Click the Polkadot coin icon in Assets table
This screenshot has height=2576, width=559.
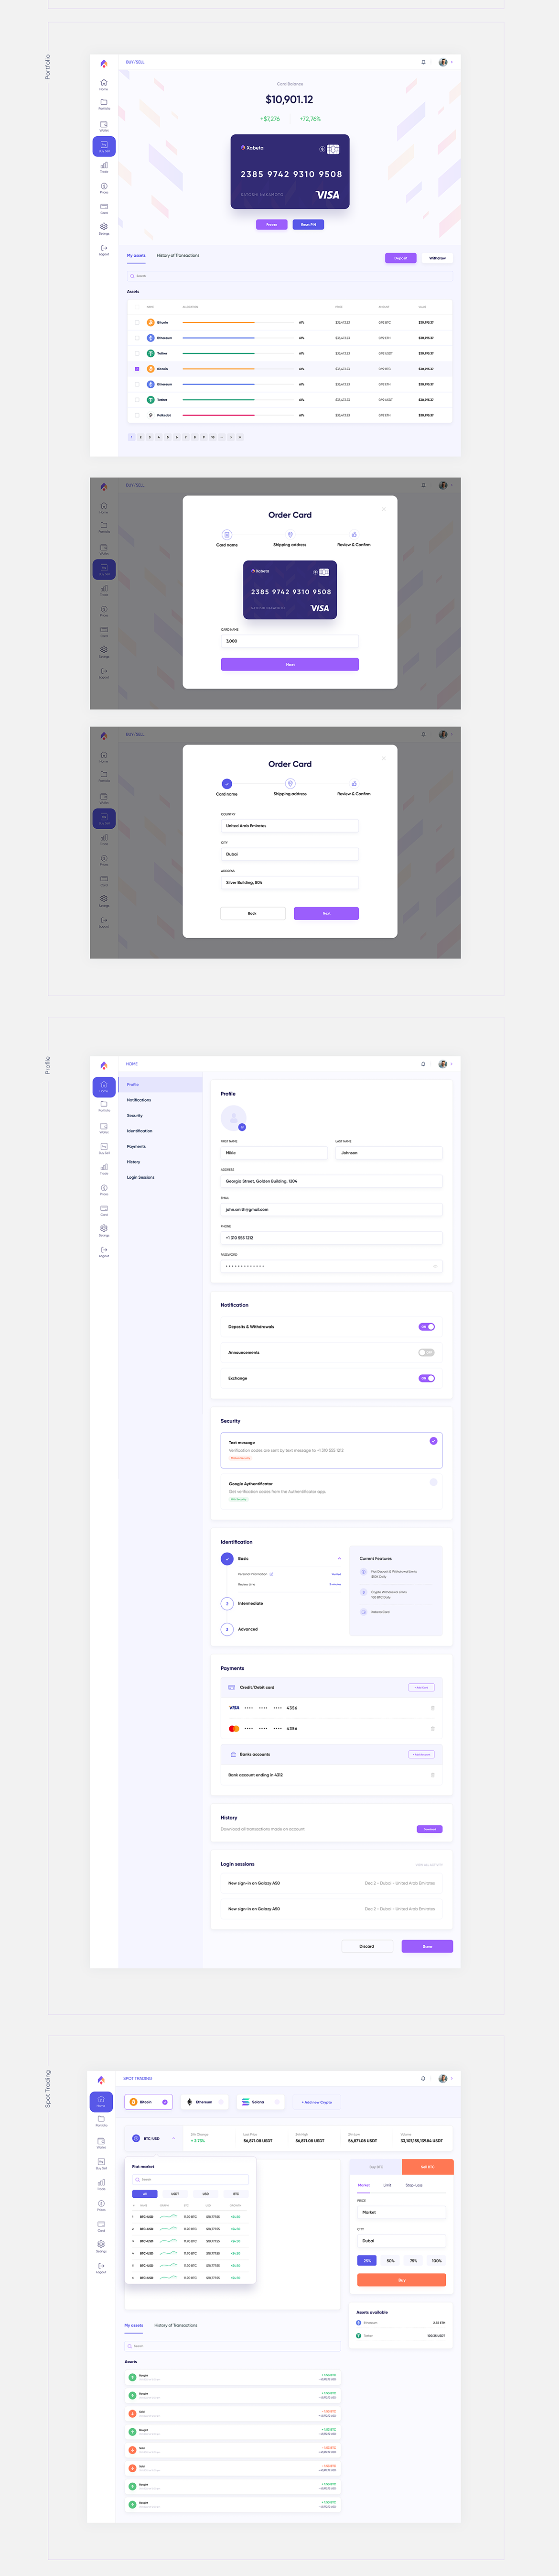point(151,415)
